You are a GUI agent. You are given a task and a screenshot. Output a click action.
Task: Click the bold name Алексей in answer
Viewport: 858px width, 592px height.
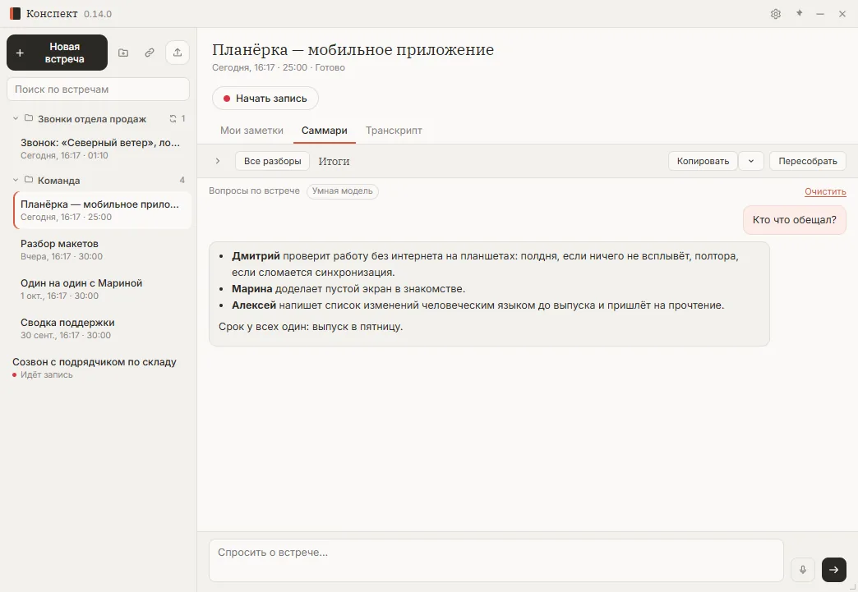tap(254, 305)
